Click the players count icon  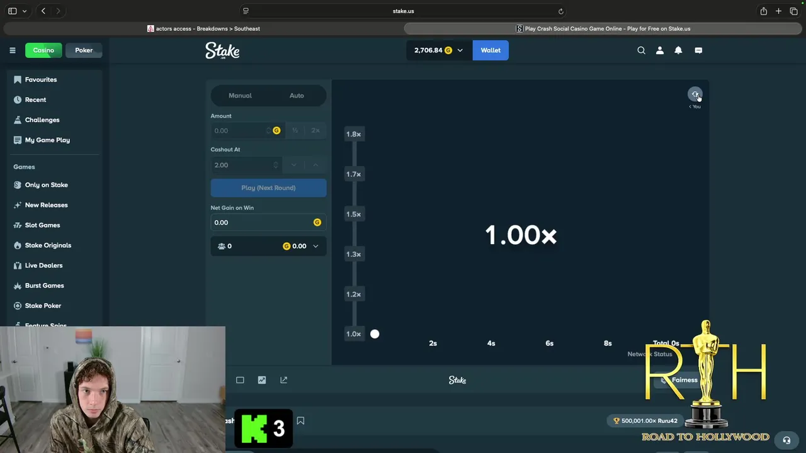coord(222,247)
